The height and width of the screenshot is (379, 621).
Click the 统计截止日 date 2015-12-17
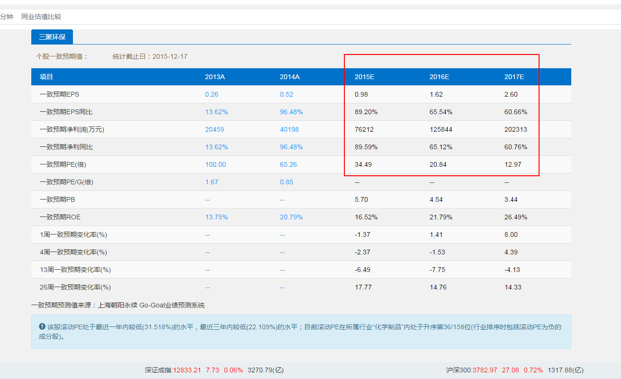170,56
